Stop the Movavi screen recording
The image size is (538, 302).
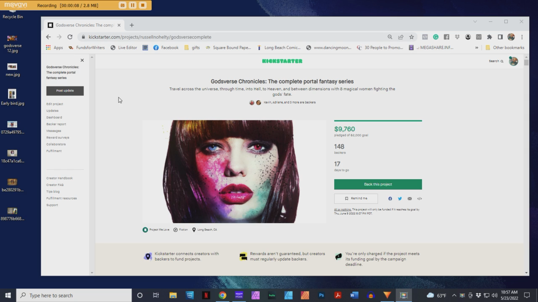click(x=142, y=5)
